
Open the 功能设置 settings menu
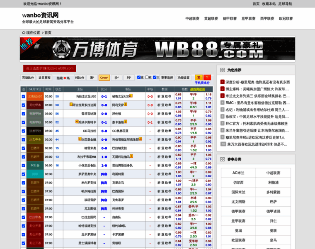[x=184, y=78]
